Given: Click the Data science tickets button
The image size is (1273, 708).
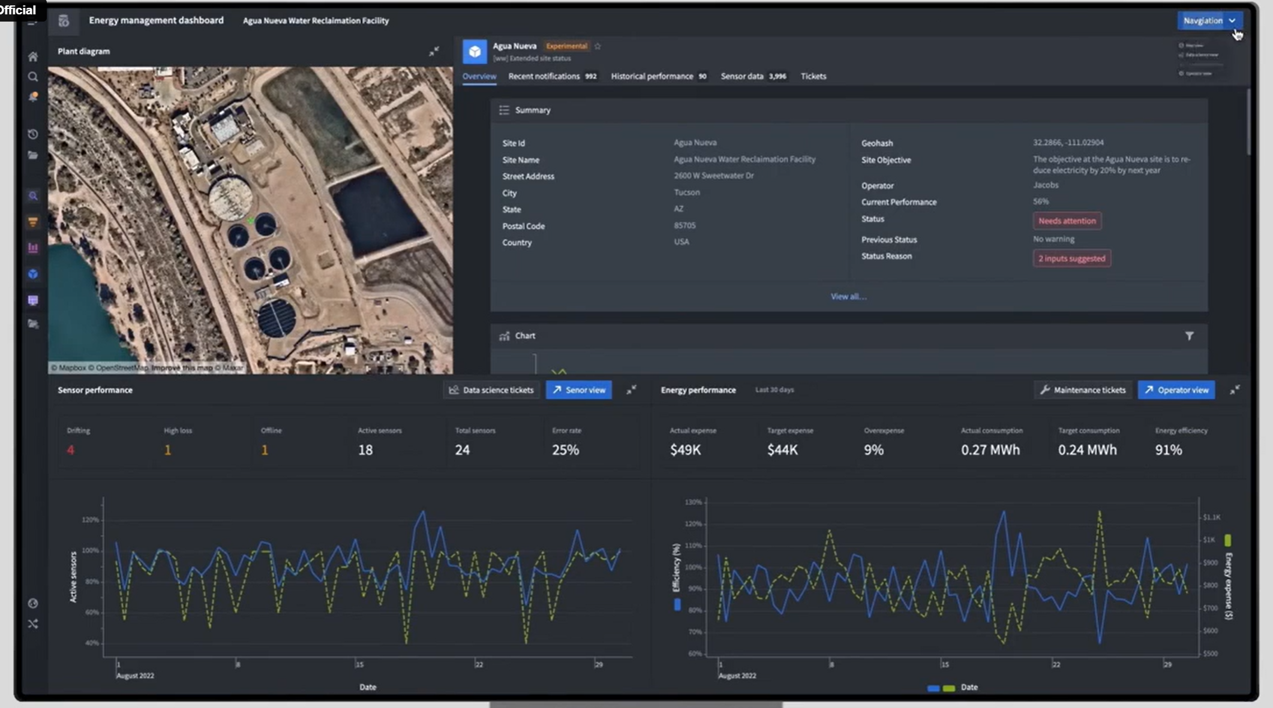Looking at the screenshot, I should [491, 390].
